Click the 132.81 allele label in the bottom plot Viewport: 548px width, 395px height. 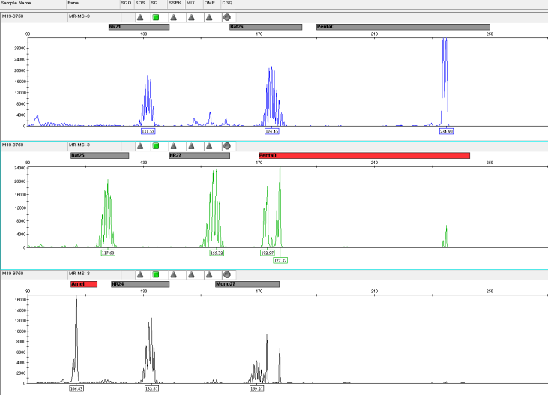152,389
